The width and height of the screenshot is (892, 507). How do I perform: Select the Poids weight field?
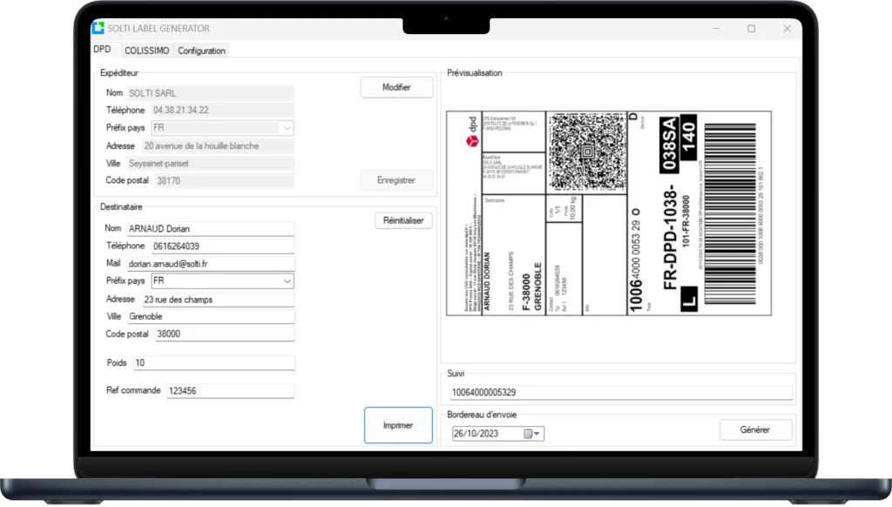213,362
